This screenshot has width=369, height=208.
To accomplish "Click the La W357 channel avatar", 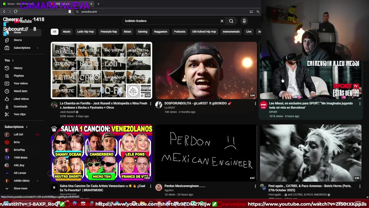I will [x=159, y=105].
